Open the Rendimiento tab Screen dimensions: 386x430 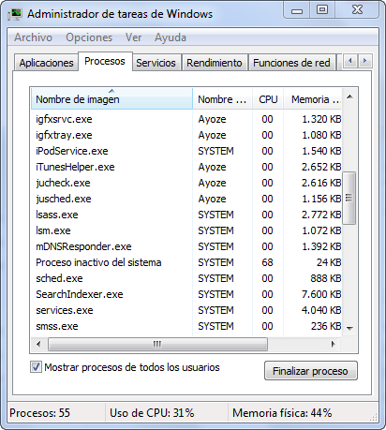click(215, 63)
